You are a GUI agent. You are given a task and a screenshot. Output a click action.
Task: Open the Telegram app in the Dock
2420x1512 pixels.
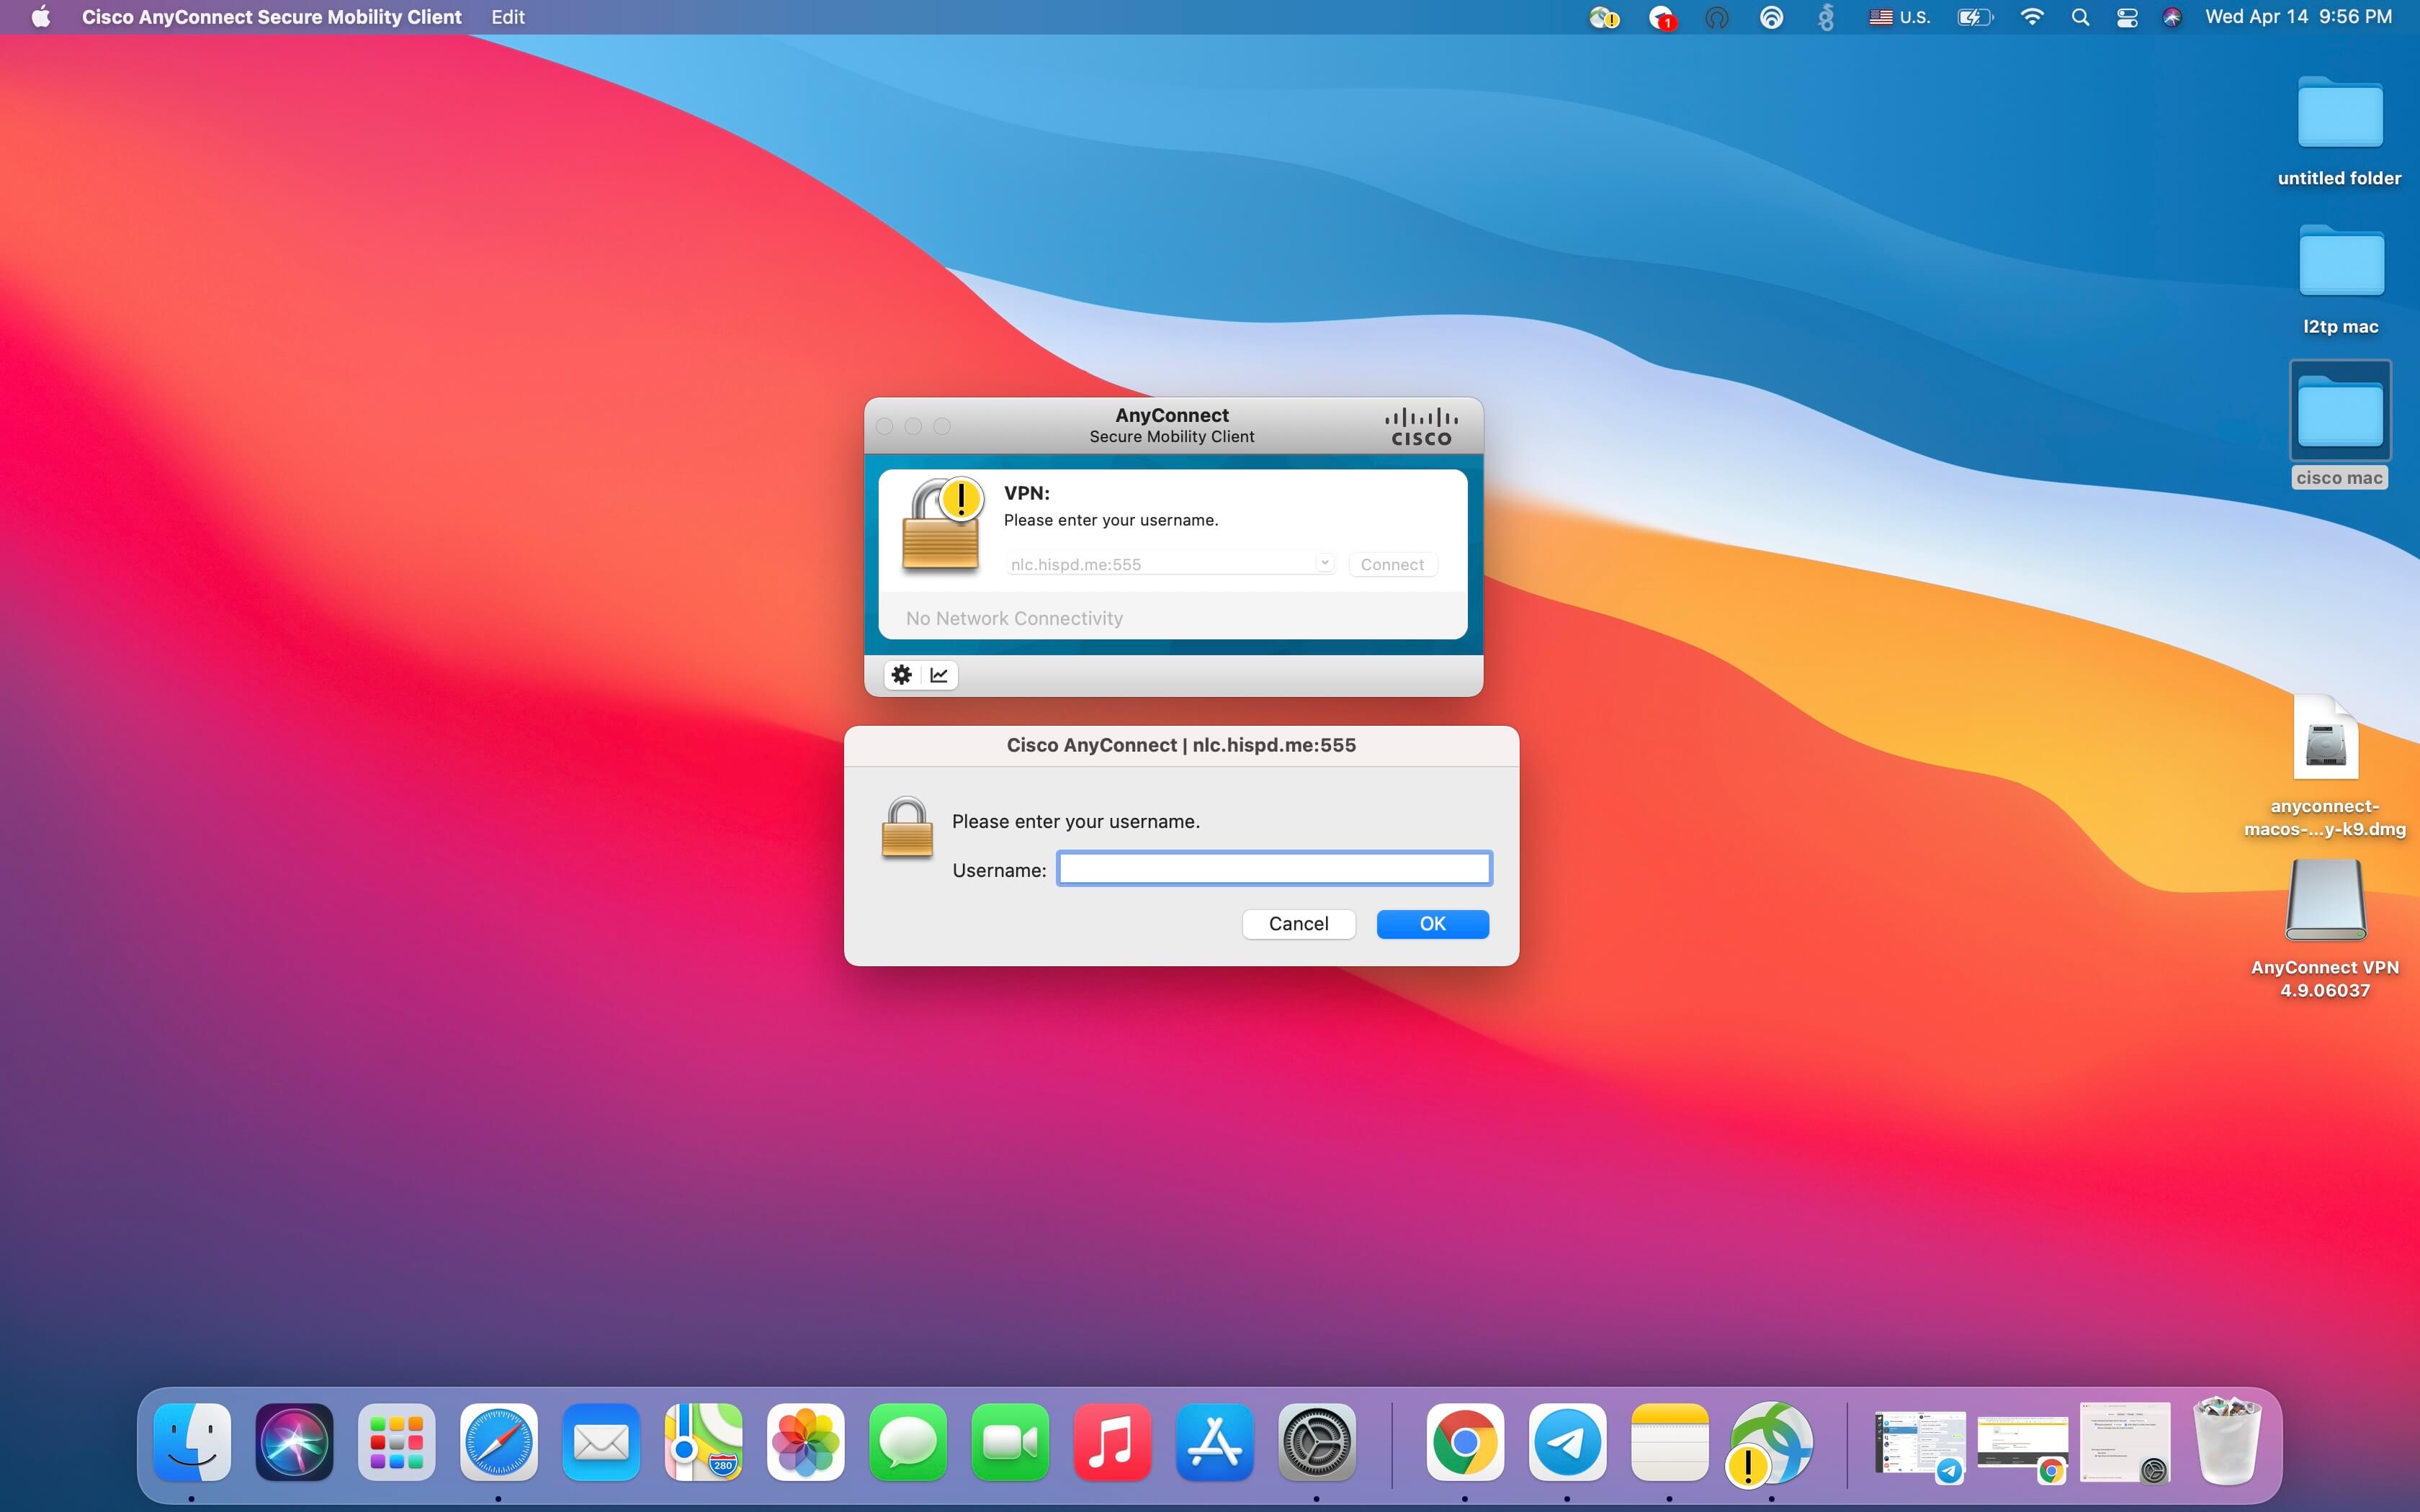click(x=1567, y=1443)
